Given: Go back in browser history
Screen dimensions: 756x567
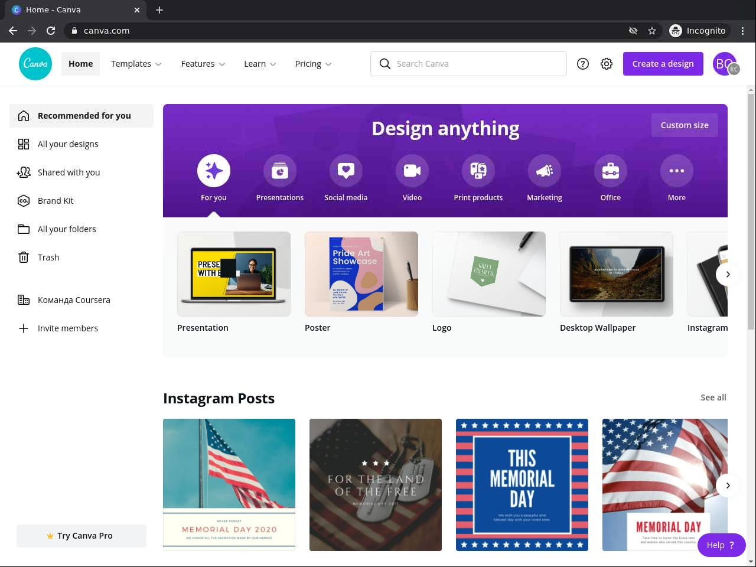Looking at the screenshot, I should point(13,31).
